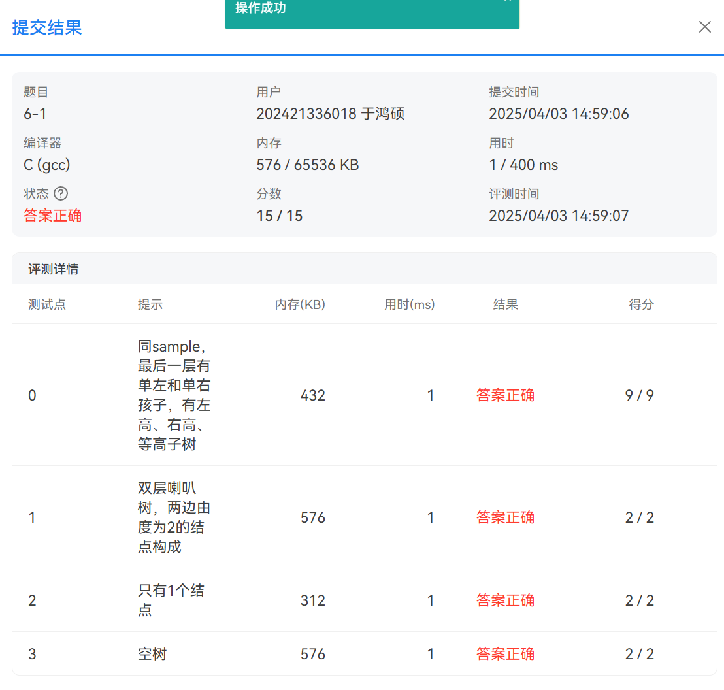Click the 得分 column header

[641, 304]
